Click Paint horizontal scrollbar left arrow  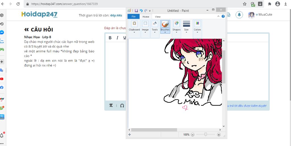(x=130, y=130)
